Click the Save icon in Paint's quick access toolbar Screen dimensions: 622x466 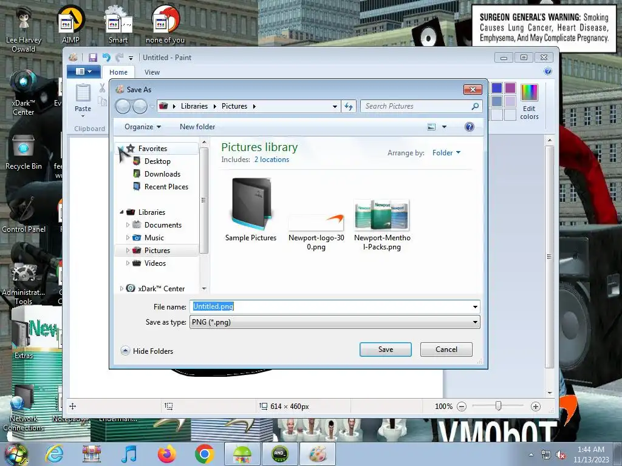point(93,58)
